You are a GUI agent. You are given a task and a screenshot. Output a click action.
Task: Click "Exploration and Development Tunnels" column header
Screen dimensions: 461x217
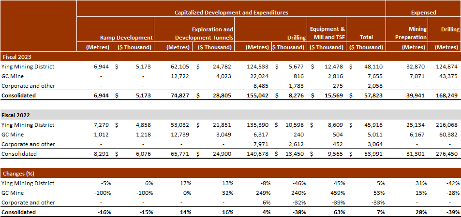[x=212, y=33]
